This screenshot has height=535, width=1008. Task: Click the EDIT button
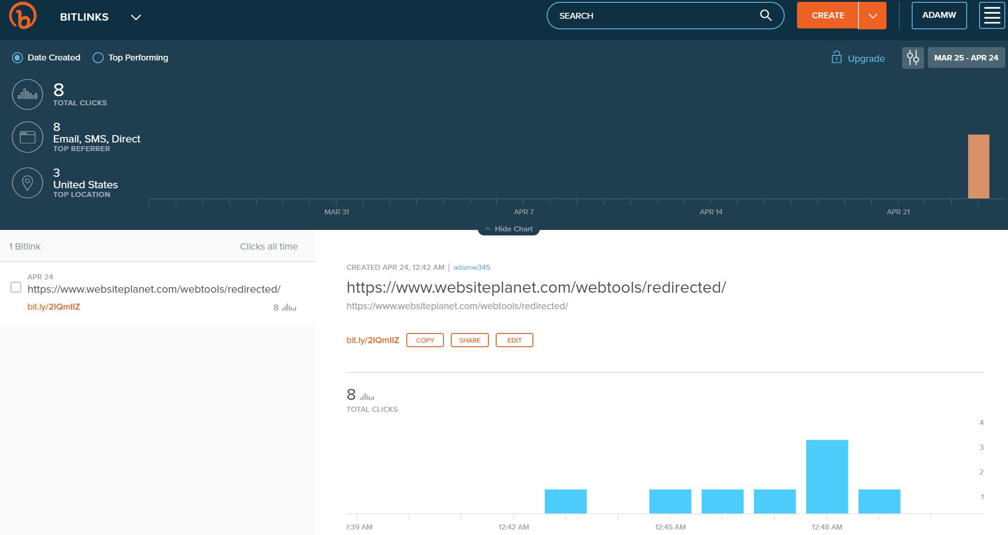515,340
